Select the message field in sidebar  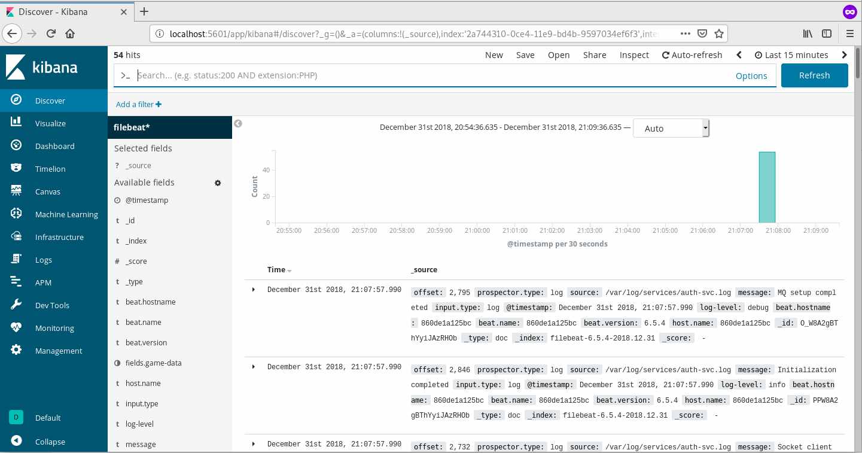[141, 445]
